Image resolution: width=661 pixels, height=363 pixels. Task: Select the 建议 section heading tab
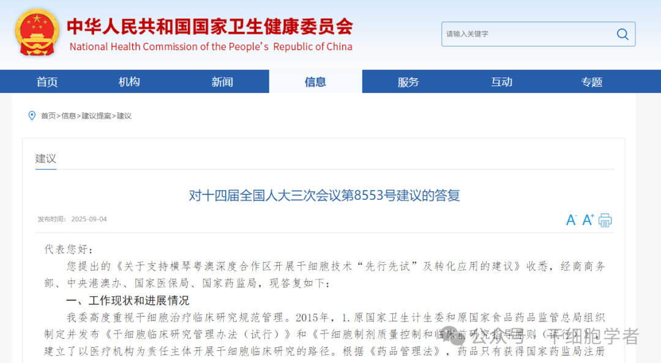46,159
